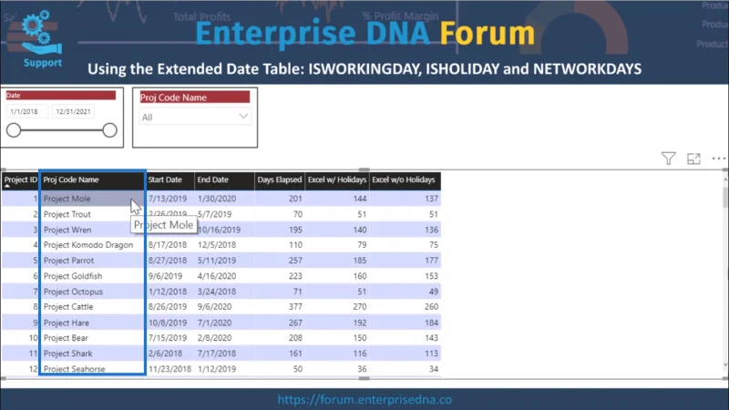Select Project Octopus cell
729x410 pixels.
[73, 292]
